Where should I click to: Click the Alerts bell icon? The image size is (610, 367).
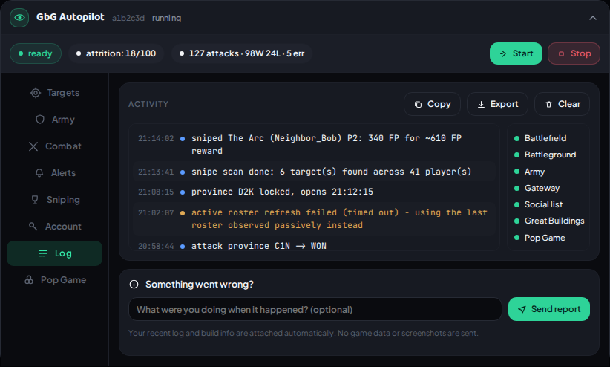39,173
